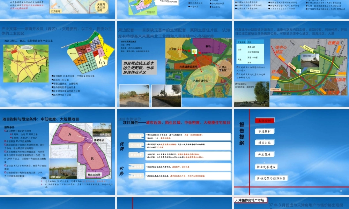Select the 项目定位 outline item
The width and height of the screenshot is (349, 209).
tap(265, 142)
